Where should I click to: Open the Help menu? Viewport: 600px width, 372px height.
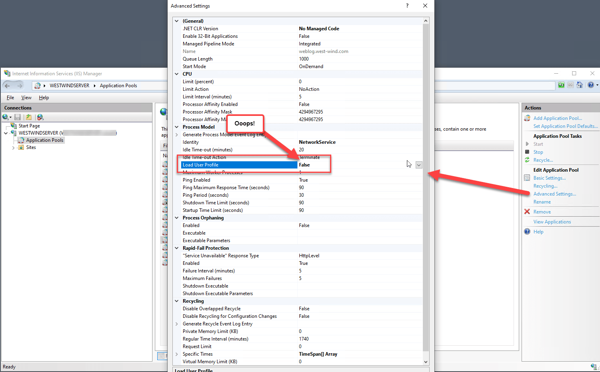(44, 98)
